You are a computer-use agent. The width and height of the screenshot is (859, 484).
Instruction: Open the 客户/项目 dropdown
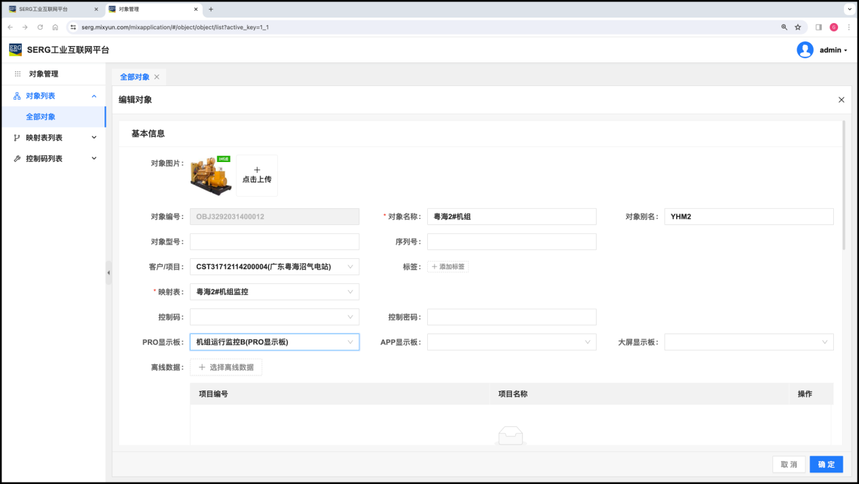274,267
